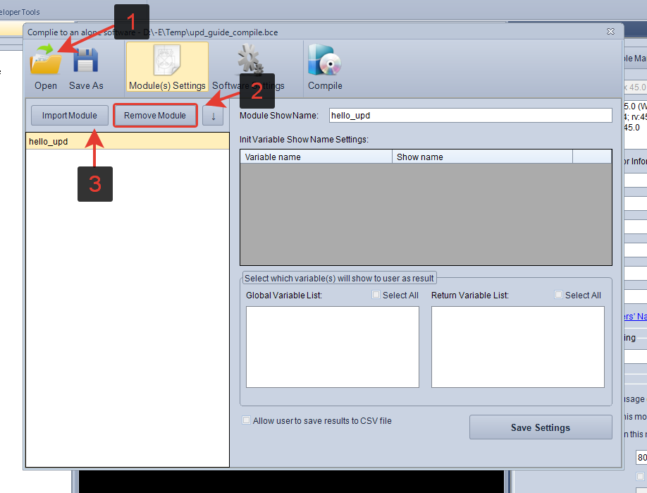Viewport: 647px width, 493px height.
Task: Click the Save As floppy disk icon
Action: tap(86, 62)
